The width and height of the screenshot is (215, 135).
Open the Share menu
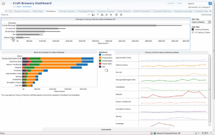point(5,15)
